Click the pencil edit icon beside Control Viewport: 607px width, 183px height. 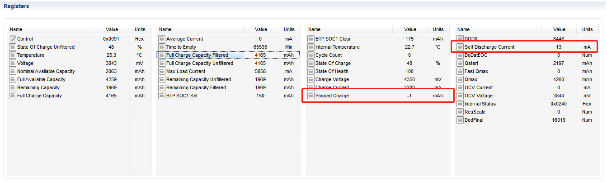click(13, 39)
